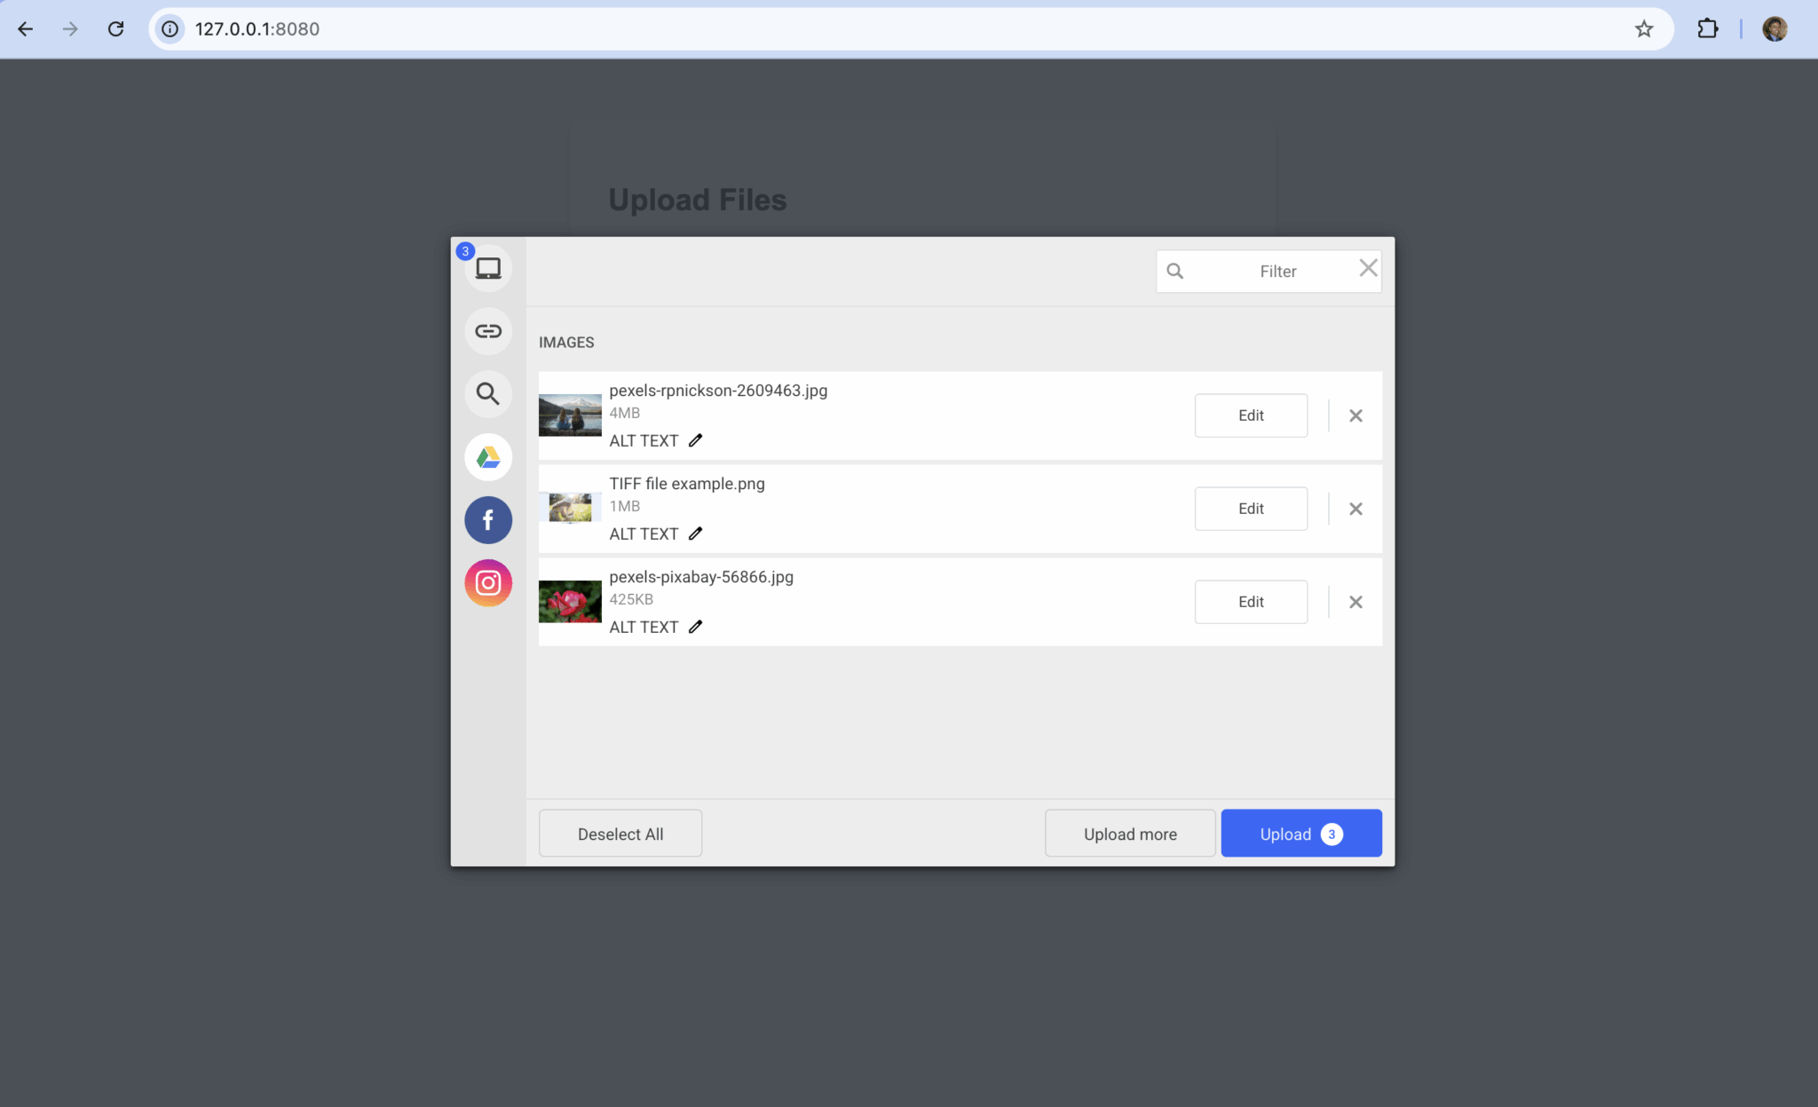
Task: Bookmark the page with the star icon
Action: 1643,28
